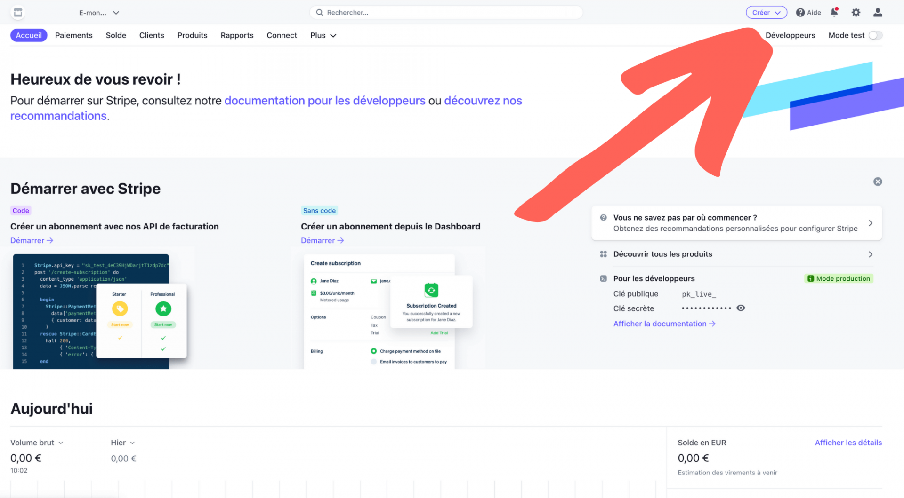This screenshot has height=498, width=904.
Task: Reveal the secret key with eye icon
Action: click(x=741, y=308)
